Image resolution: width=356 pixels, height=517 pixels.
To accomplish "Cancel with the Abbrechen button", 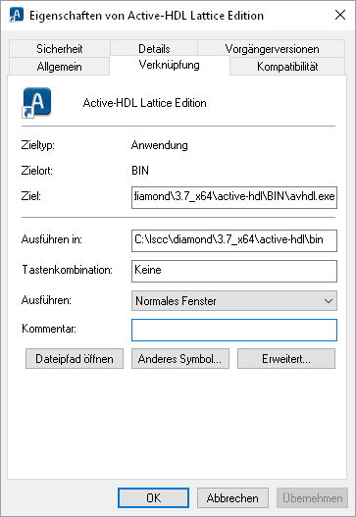I will pyautogui.click(x=232, y=498).
